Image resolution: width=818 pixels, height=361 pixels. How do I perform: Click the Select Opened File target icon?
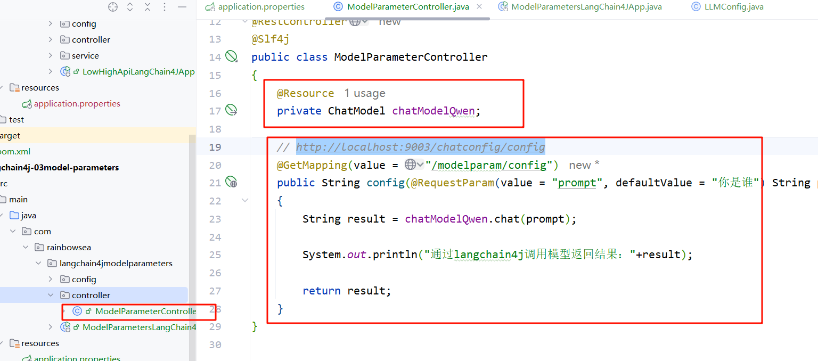[113, 7]
